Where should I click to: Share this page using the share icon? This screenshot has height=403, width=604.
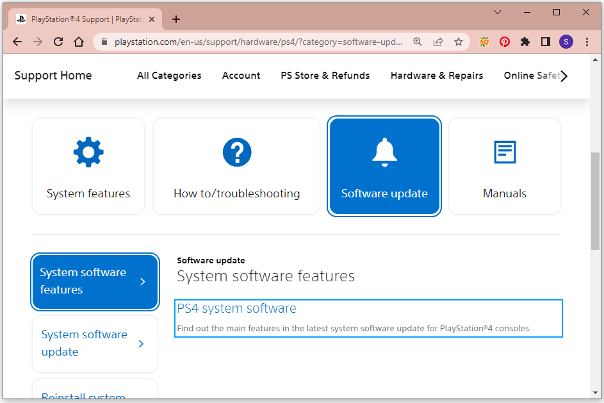pos(438,42)
